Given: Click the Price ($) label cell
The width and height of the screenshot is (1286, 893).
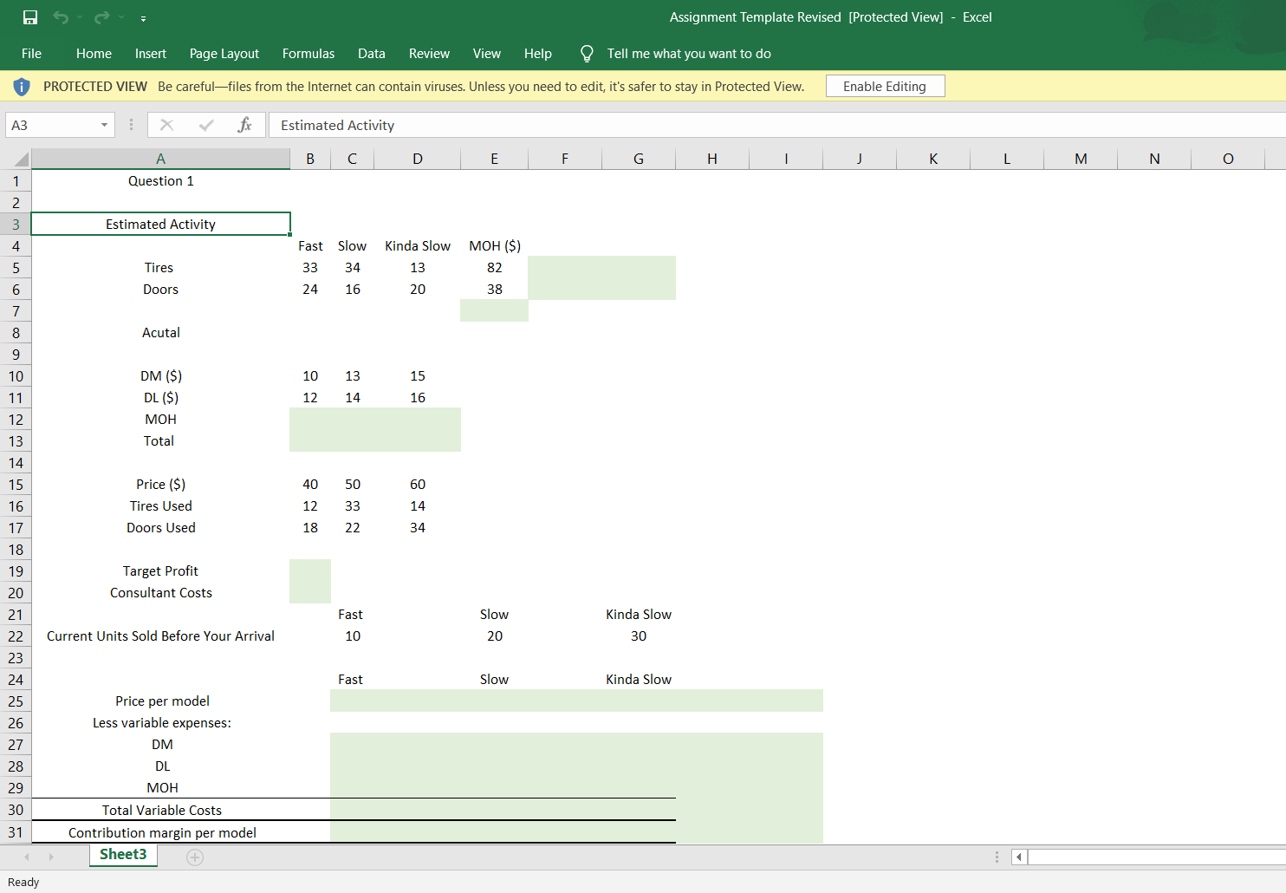Looking at the screenshot, I should coord(161,485).
